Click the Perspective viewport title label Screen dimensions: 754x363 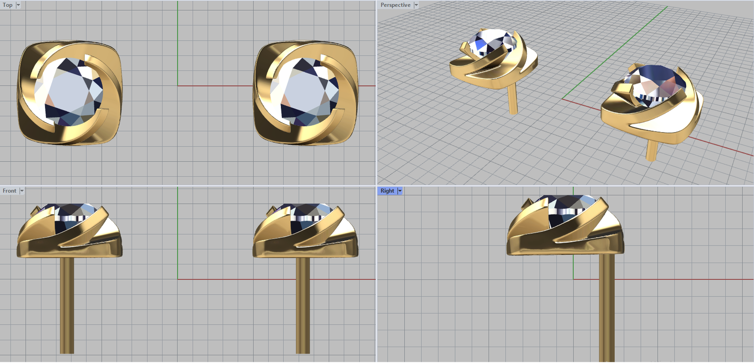(395, 5)
